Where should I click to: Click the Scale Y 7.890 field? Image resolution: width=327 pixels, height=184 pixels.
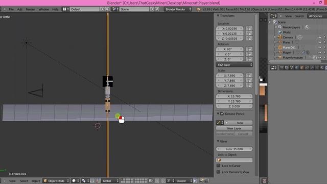click(x=229, y=80)
